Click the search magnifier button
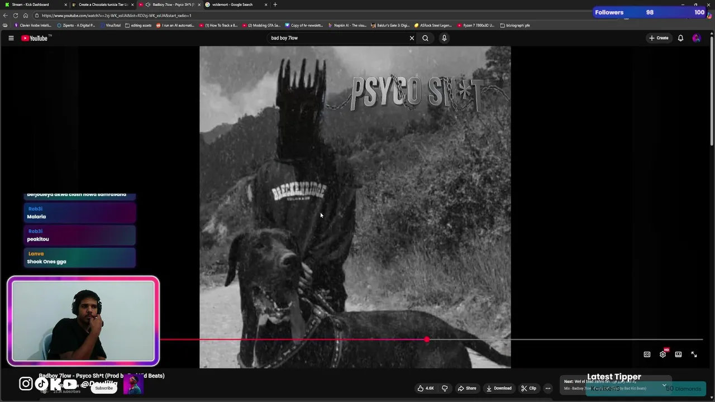 [x=425, y=38]
